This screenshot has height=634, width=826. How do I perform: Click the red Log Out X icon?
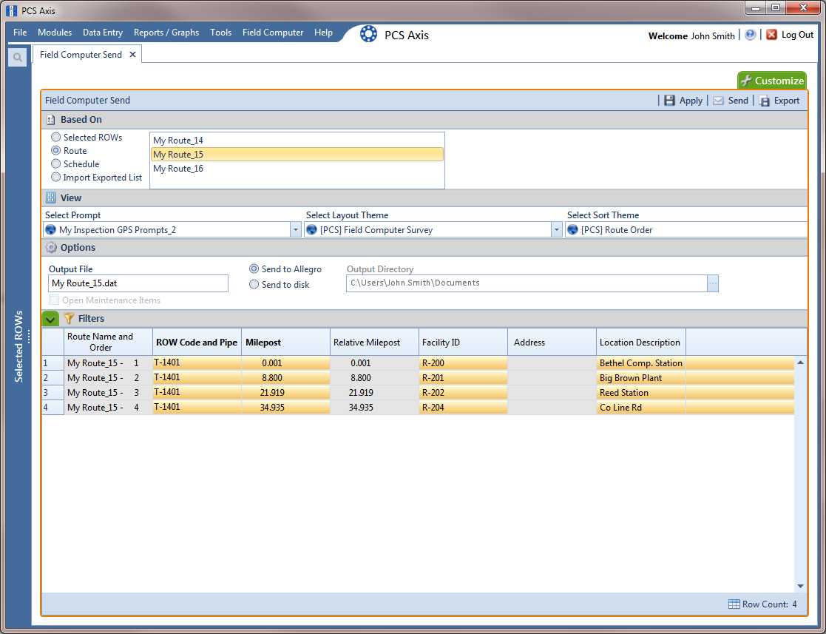coord(771,35)
